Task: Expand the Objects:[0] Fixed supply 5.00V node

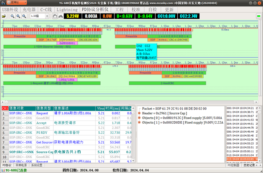Action: pyautogui.click(x=139, y=118)
